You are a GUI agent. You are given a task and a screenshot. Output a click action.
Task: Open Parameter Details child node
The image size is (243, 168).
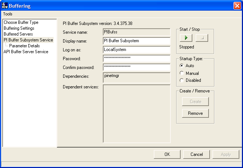(x=25, y=46)
